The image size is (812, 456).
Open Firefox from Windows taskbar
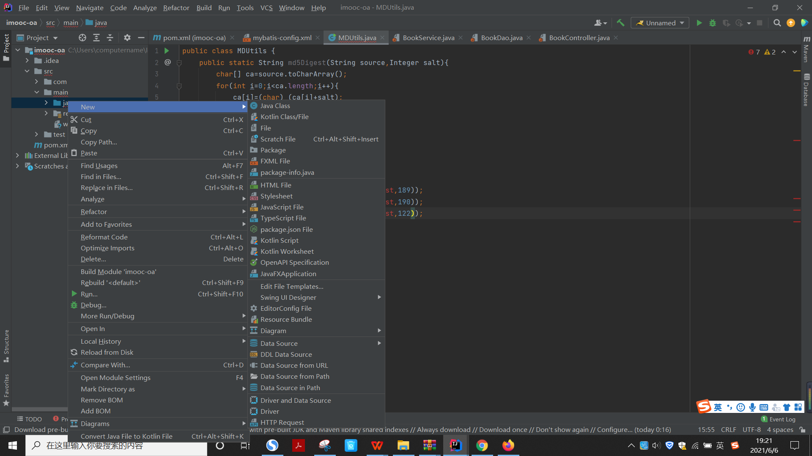point(508,445)
